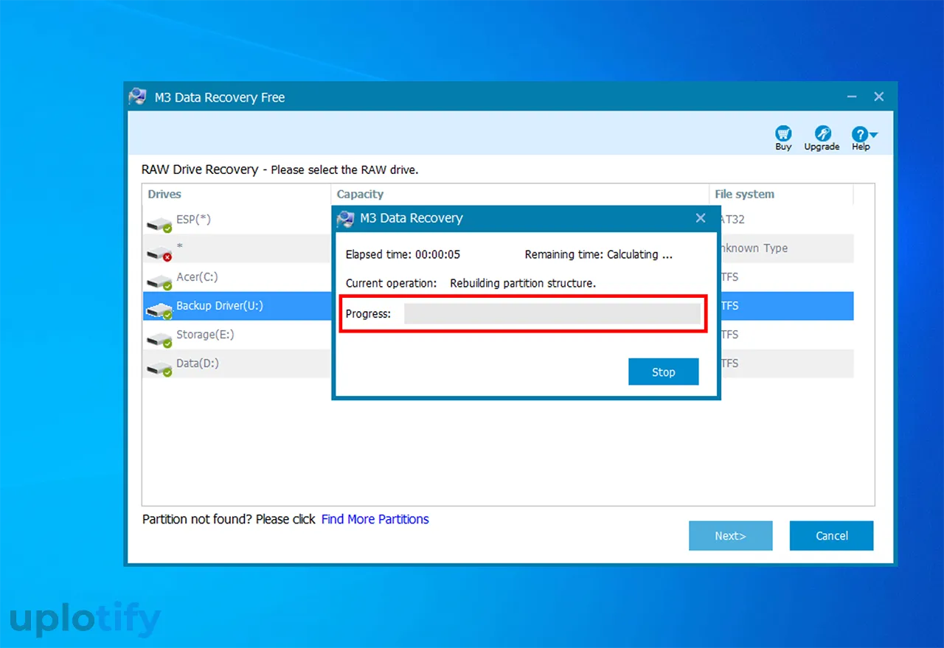Select the Backup Driver(U:) drive
This screenshot has height=648, width=944.
(498, 306)
